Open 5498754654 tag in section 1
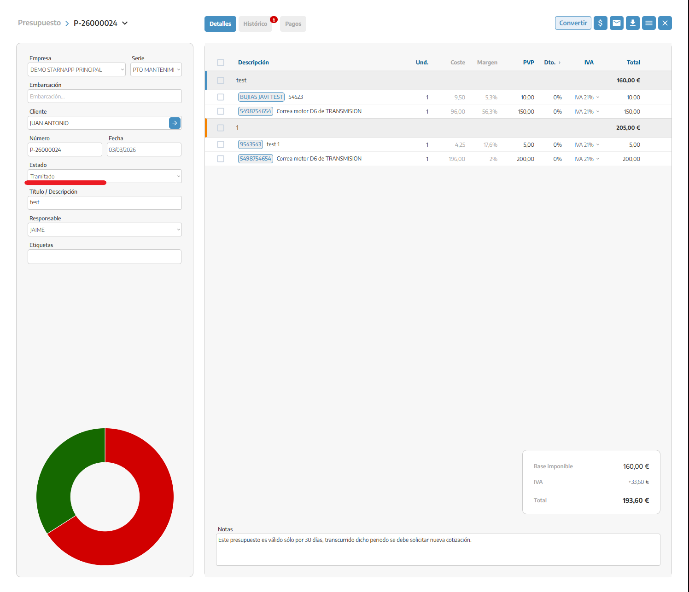 (256, 159)
